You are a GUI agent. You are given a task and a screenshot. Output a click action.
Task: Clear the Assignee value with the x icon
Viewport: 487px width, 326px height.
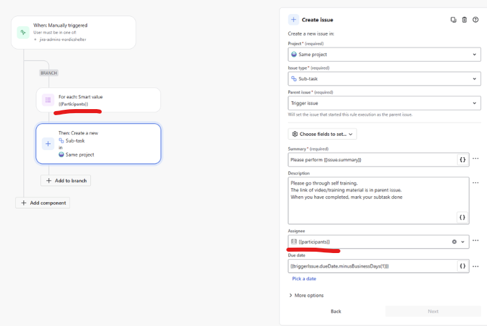coord(454,242)
